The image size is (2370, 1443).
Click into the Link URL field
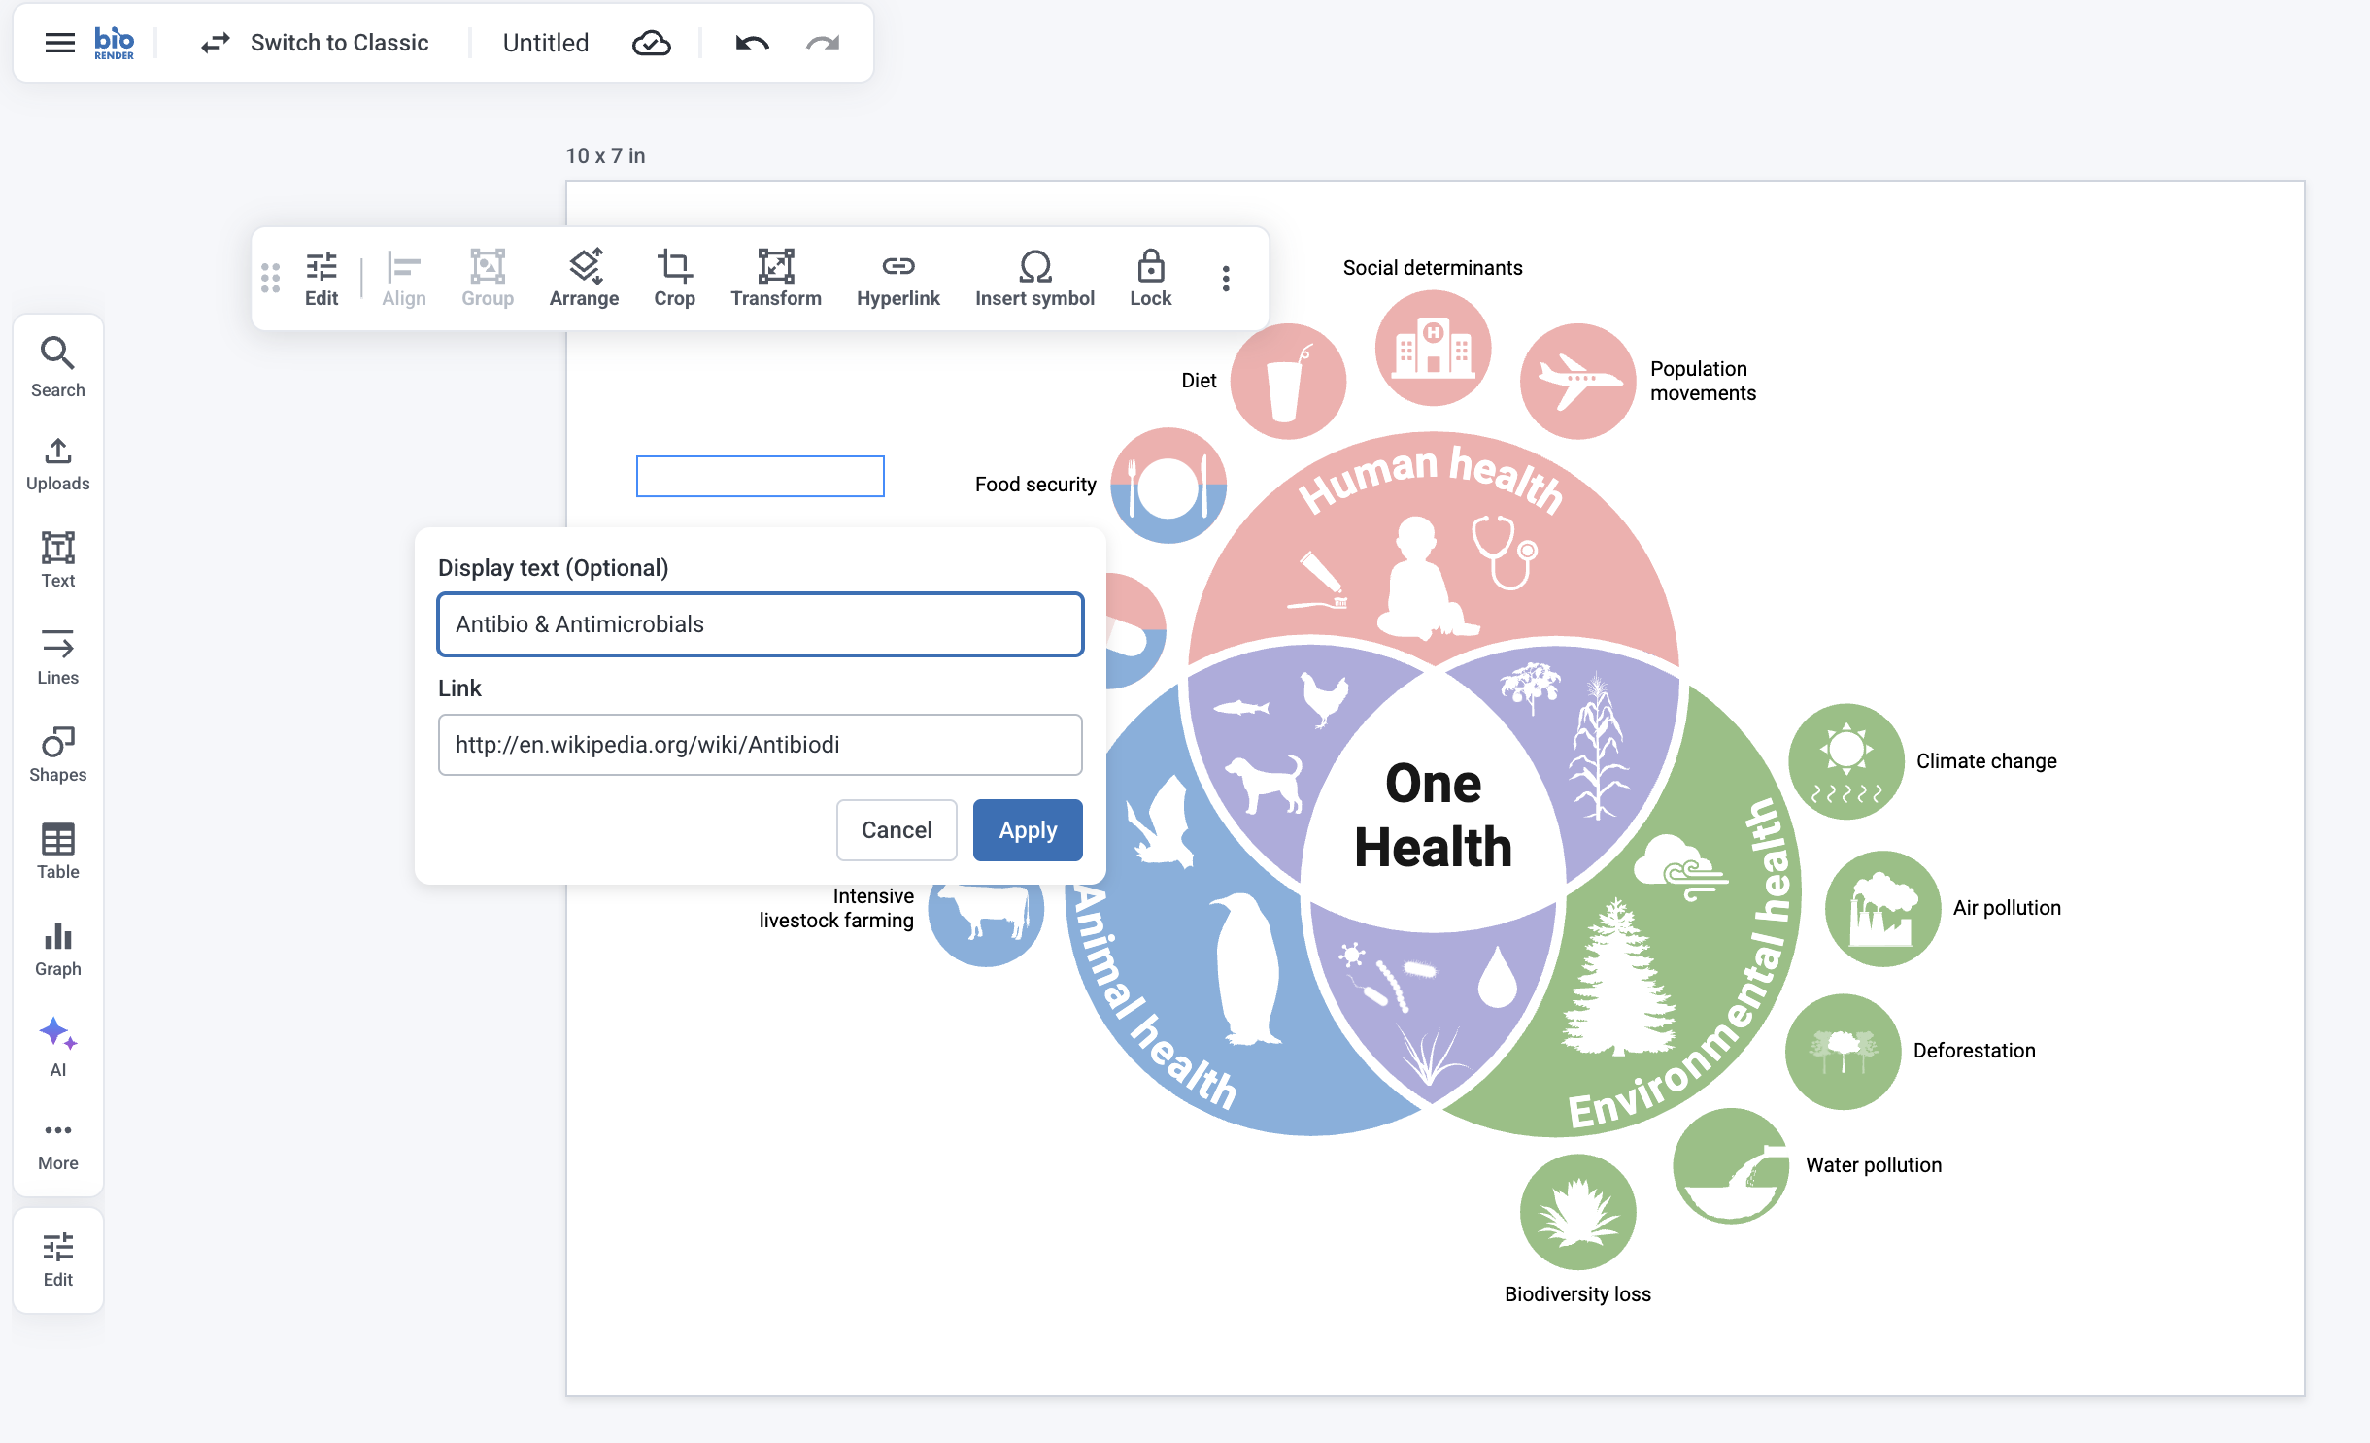[x=760, y=745]
